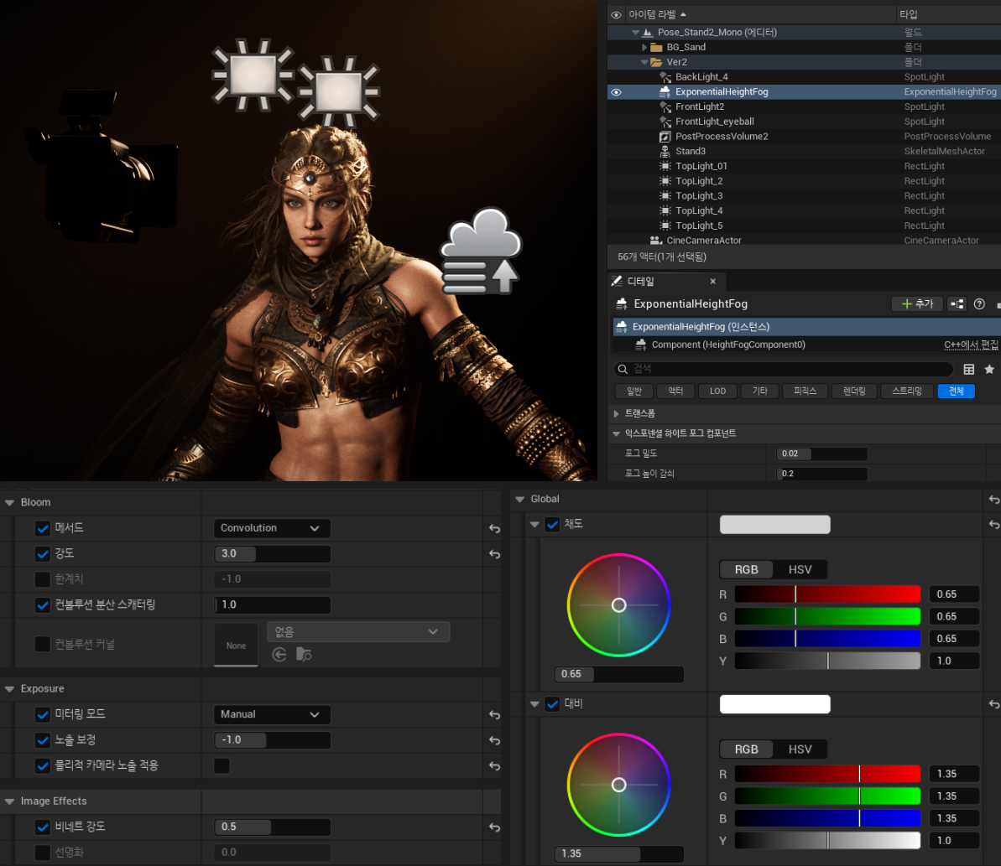Select the Physics filter tab
Image resolution: width=1001 pixels, height=866 pixels.
click(x=805, y=391)
